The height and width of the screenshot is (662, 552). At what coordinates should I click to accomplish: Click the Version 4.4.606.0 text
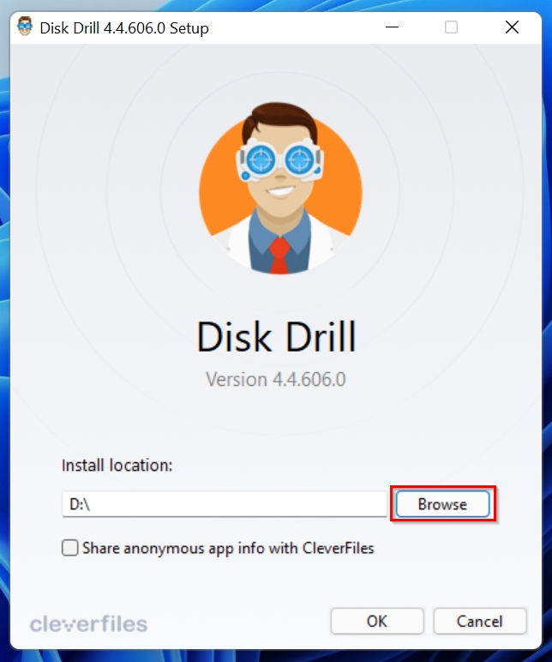pos(276,379)
